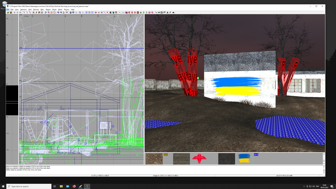This screenshot has width=336, height=189.
Task: Flip selection along the Y axis
Action: pyautogui.click(x=17, y=12)
